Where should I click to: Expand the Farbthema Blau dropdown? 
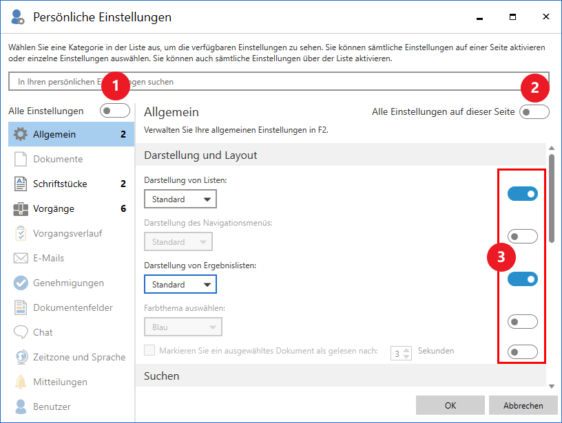pos(183,327)
